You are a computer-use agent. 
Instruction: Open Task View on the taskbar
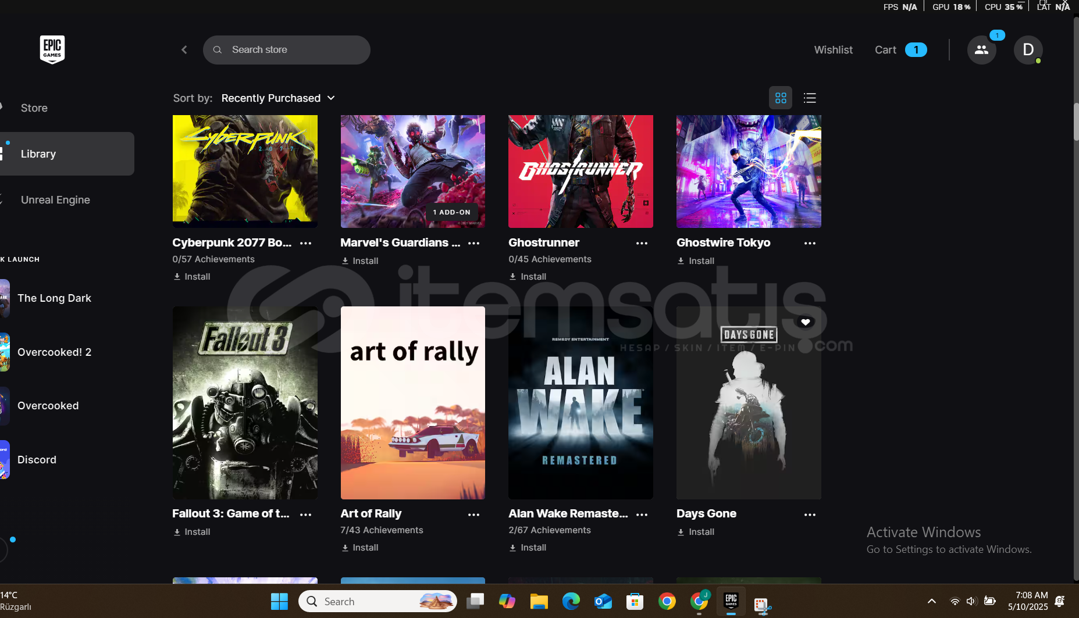475,602
